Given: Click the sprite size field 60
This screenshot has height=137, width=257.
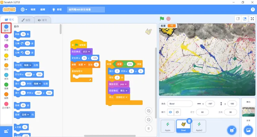Looking at the screenshot, I should point(202,112).
